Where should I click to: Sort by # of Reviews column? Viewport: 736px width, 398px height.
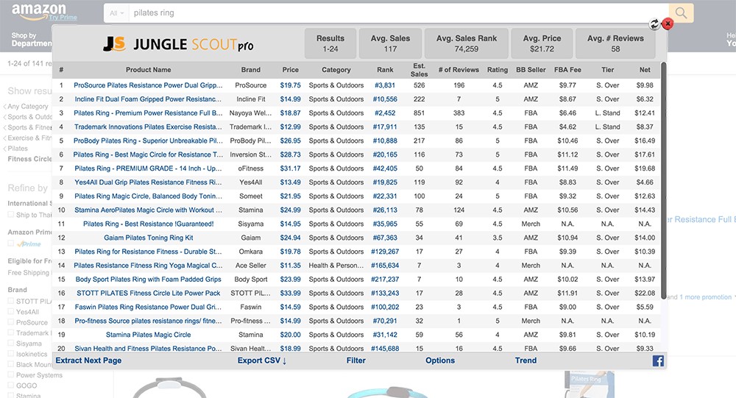[x=459, y=69]
